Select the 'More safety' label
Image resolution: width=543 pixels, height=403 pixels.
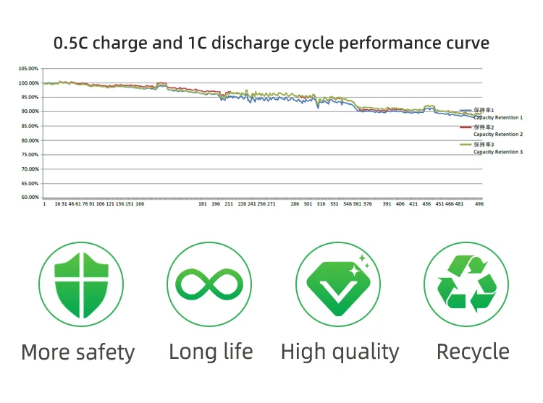point(78,352)
